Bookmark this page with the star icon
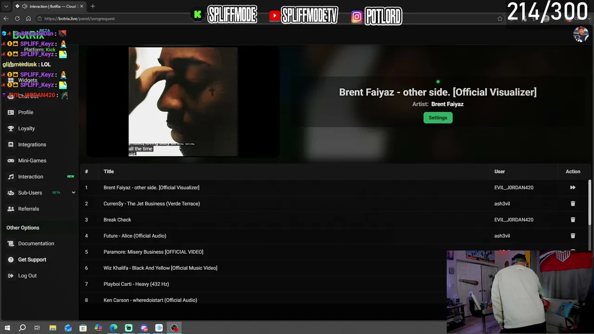Screen dimensions: 594x334 click(500, 19)
